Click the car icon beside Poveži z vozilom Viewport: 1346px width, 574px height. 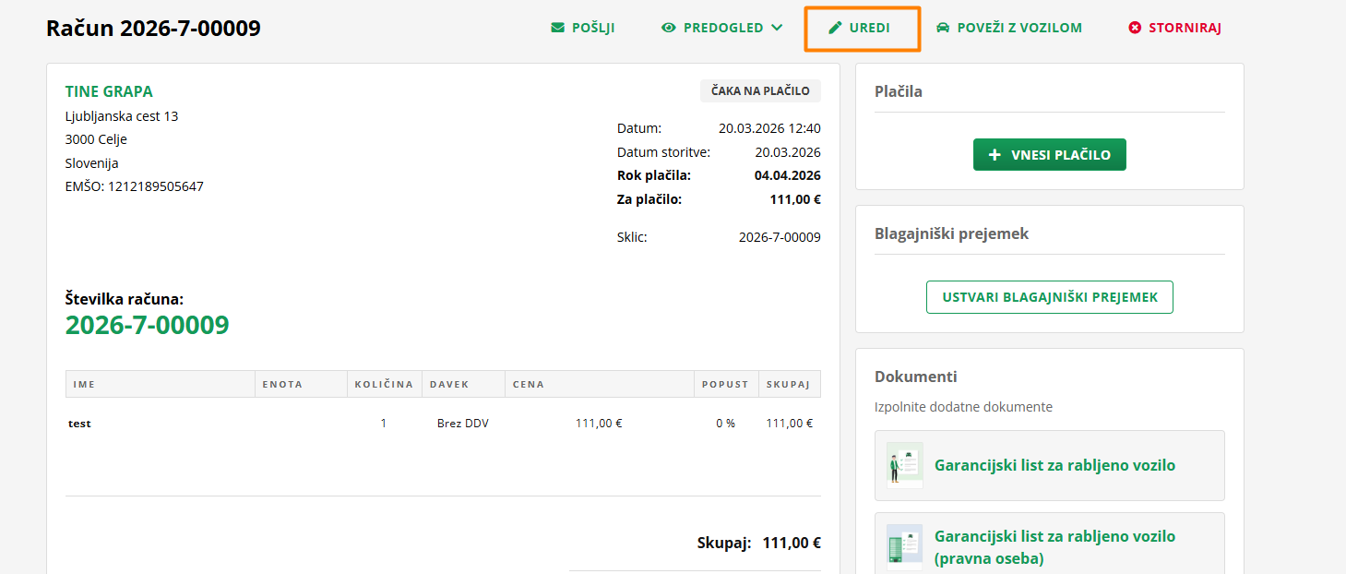coord(943,28)
